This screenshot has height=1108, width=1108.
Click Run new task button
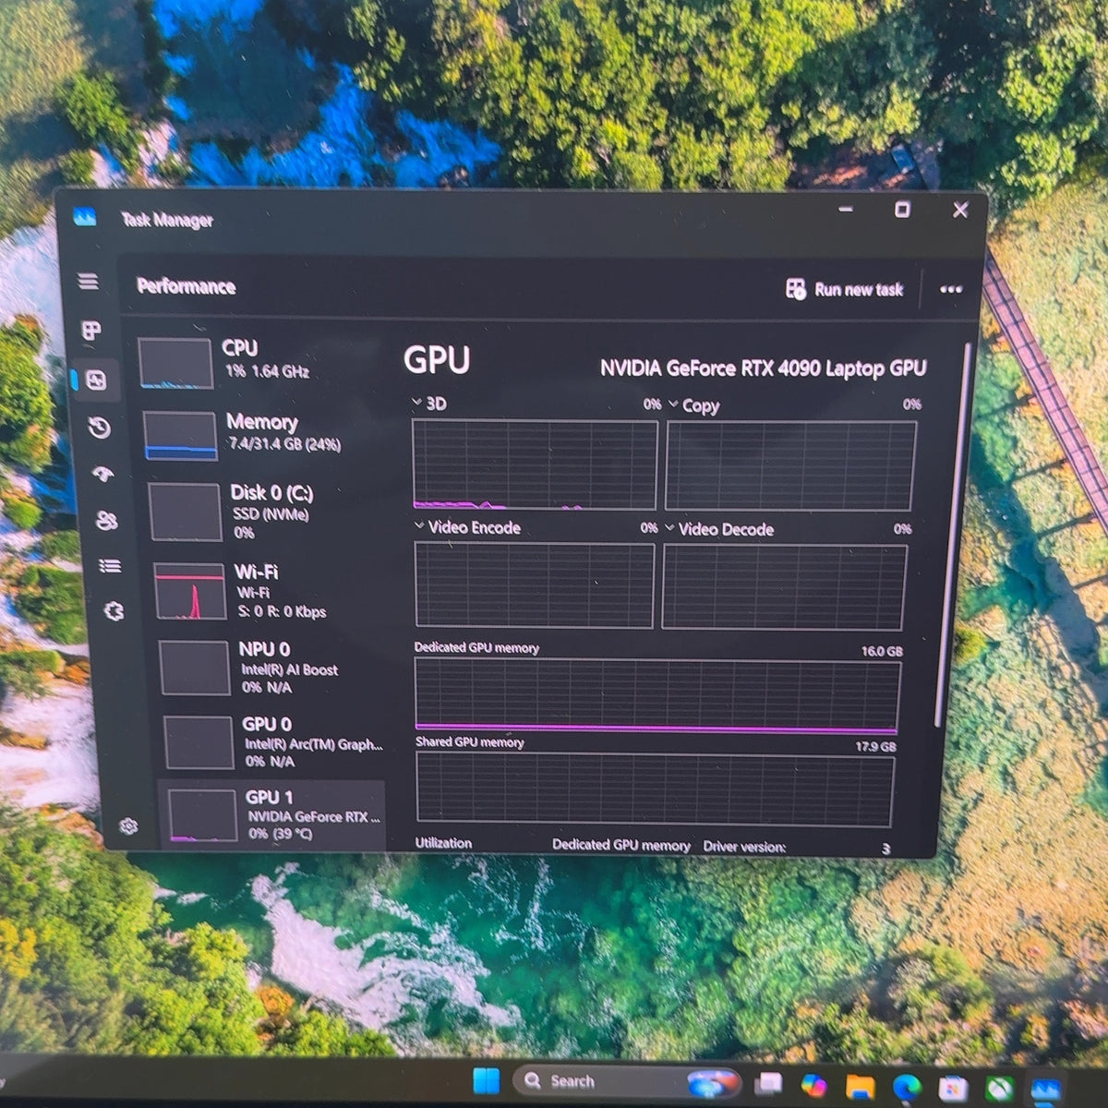click(x=845, y=289)
